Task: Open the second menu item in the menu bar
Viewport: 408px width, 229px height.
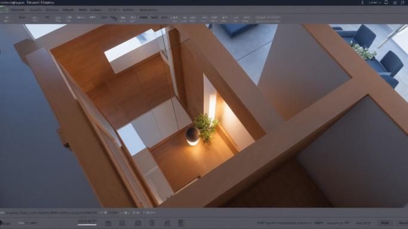Action: click(x=36, y=10)
